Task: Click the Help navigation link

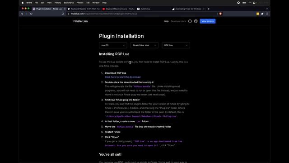Action: (166, 21)
